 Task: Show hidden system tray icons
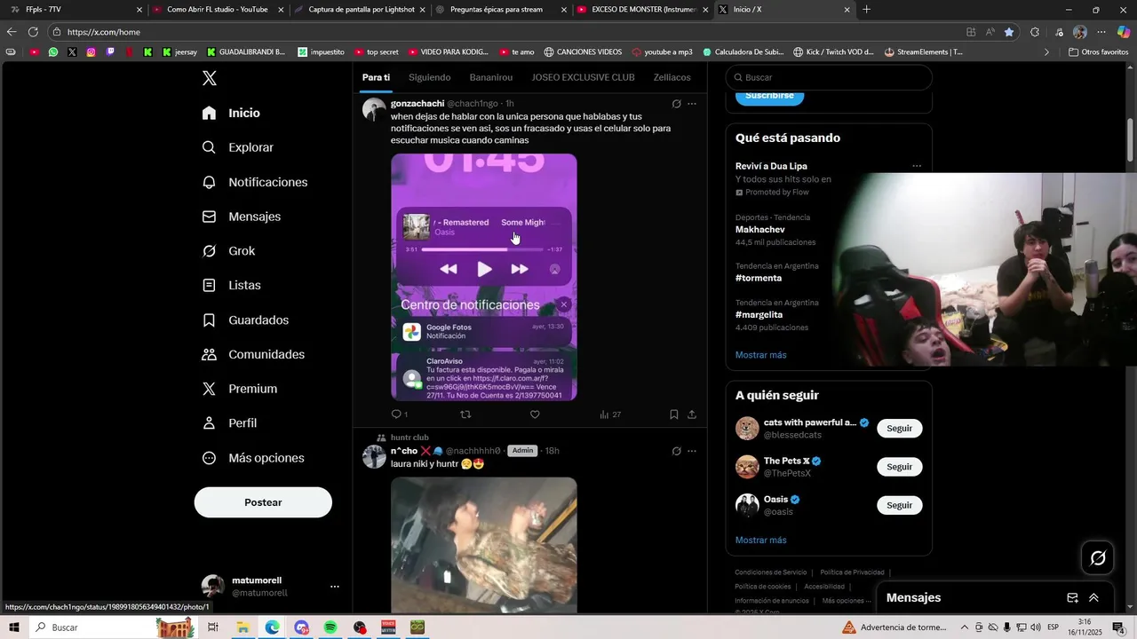(965, 627)
